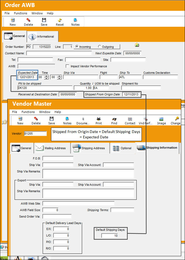Switch to Mailing Address tab
This screenshot has width=185, height=260.
click(52, 148)
